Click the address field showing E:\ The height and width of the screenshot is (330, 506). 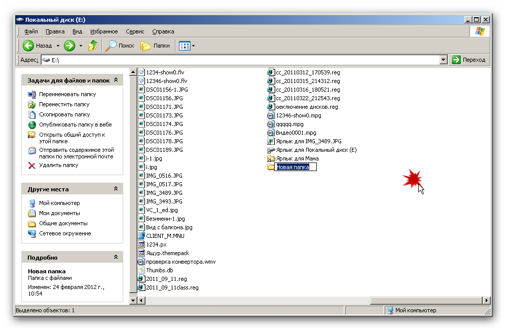240,60
